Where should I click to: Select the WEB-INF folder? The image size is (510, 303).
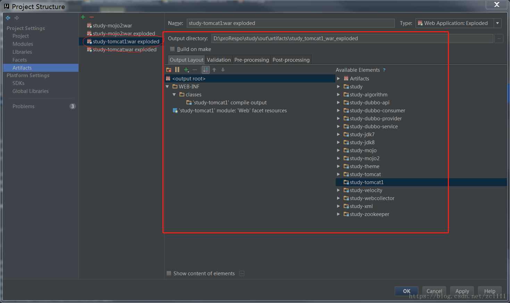click(189, 87)
